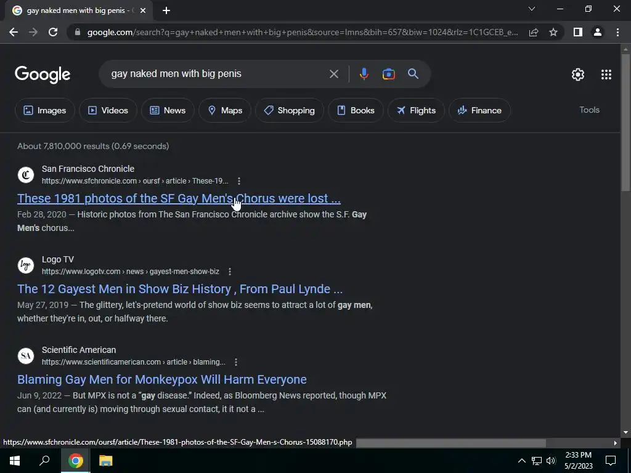This screenshot has width=631, height=473.
Task: Click the logotv.com result URL
Action: tap(131, 272)
